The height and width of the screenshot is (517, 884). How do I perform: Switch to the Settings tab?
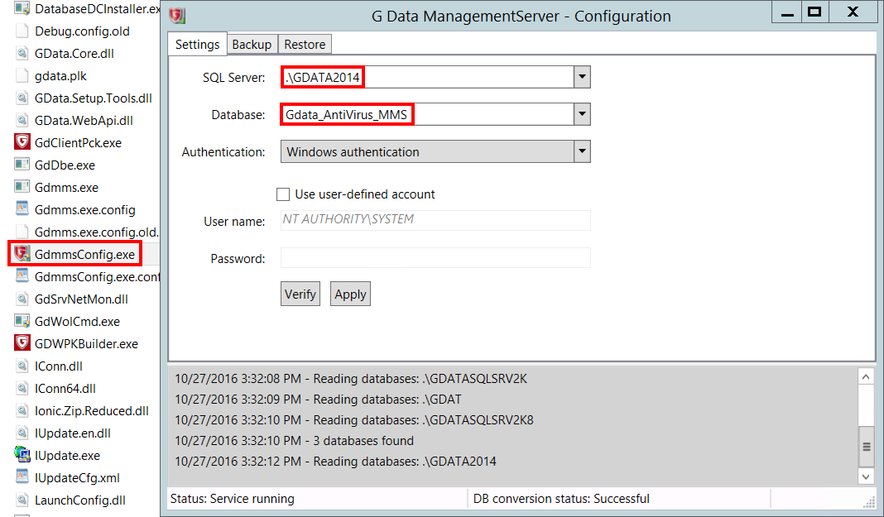pyautogui.click(x=197, y=44)
